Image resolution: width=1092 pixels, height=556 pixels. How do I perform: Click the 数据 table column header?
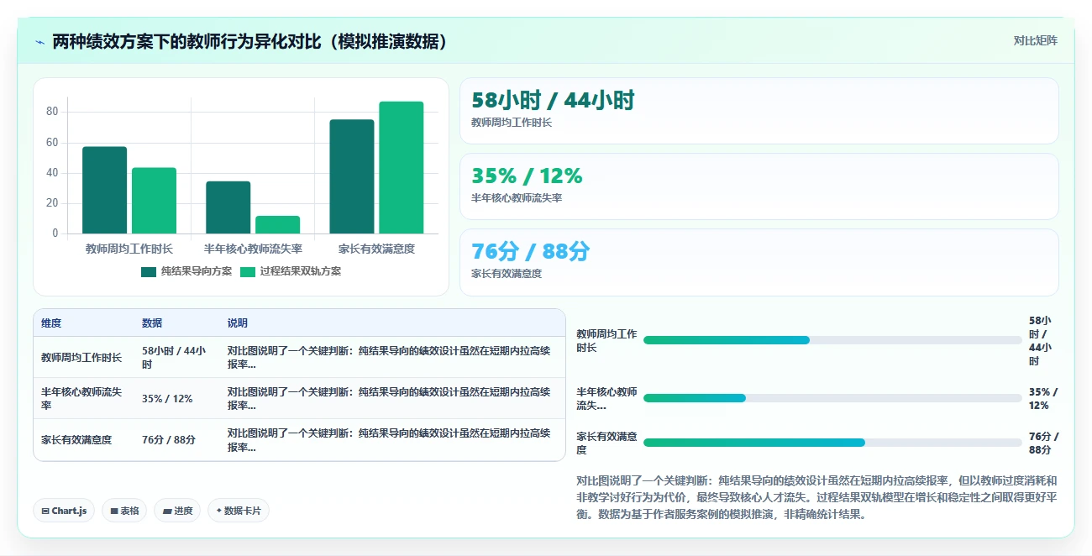click(x=152, y=323)
